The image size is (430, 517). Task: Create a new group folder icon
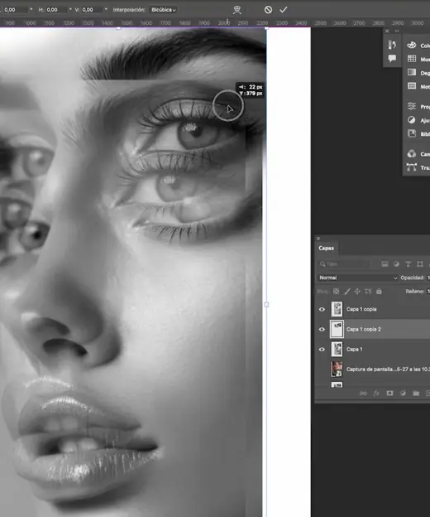click(416, 393)
